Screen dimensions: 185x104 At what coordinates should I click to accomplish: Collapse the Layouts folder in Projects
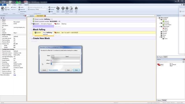(x=160, y=20)
